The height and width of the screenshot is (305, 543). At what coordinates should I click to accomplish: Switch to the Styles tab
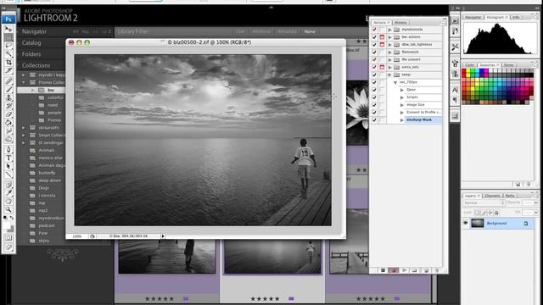point(508,65)
